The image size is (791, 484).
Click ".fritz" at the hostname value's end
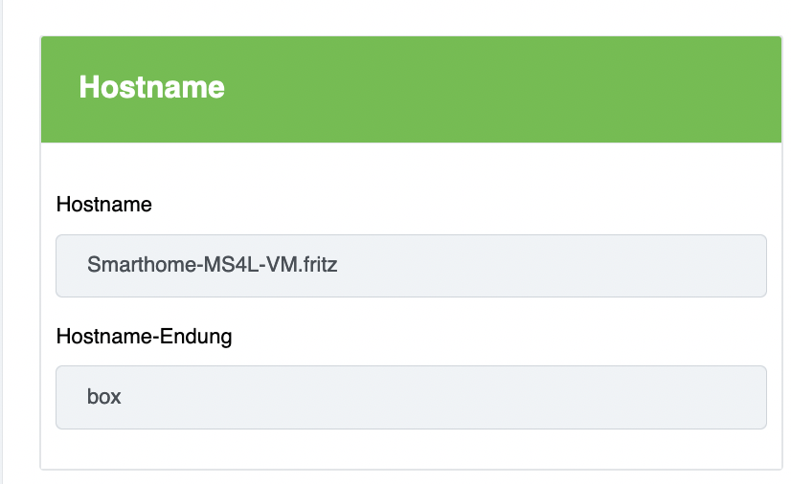(316, 265)
